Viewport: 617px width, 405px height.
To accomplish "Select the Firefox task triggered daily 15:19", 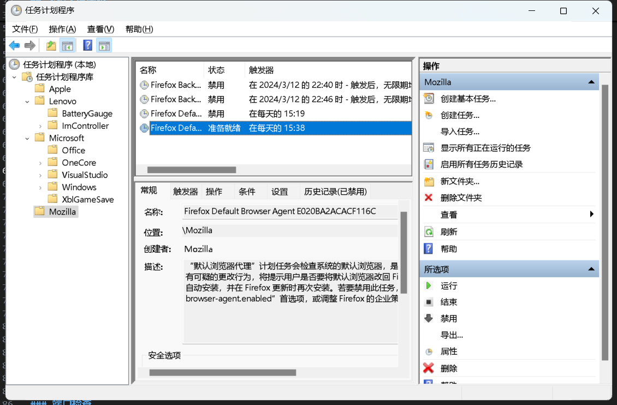I will 275,114.
